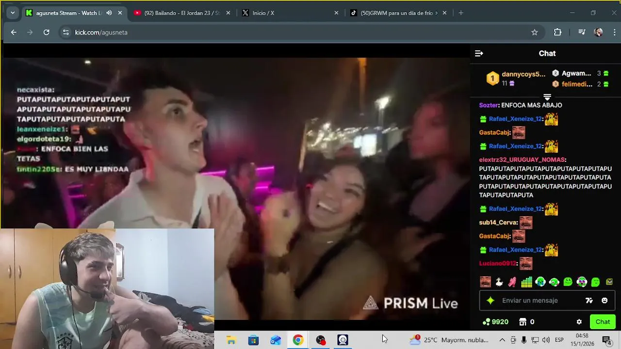
Task: Insert the winking green headphone emote
Action: [554, 282]
